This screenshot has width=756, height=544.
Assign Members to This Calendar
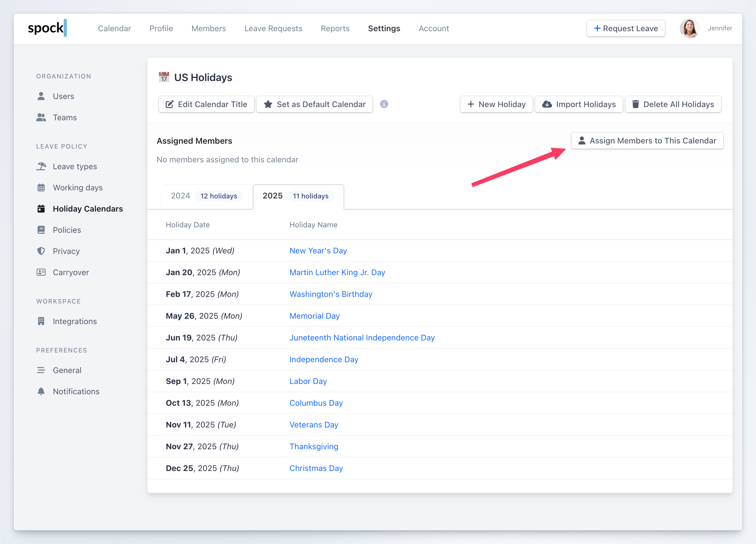point(647,141)
